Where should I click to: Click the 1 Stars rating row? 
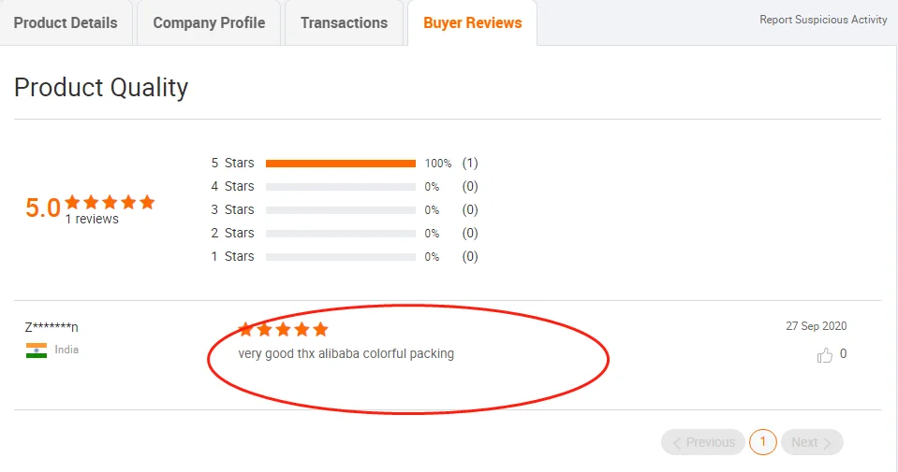[x=340, y=257]
